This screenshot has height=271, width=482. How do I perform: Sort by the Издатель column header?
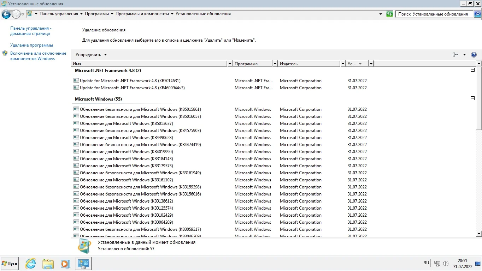coord(309,64)
